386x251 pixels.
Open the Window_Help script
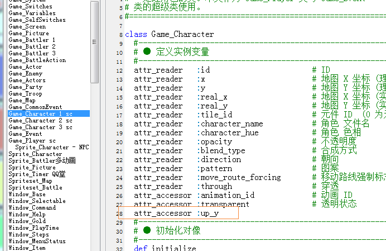(27, 214)
